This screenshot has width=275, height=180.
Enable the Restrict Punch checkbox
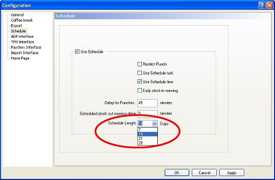click(x=139, y=64)
